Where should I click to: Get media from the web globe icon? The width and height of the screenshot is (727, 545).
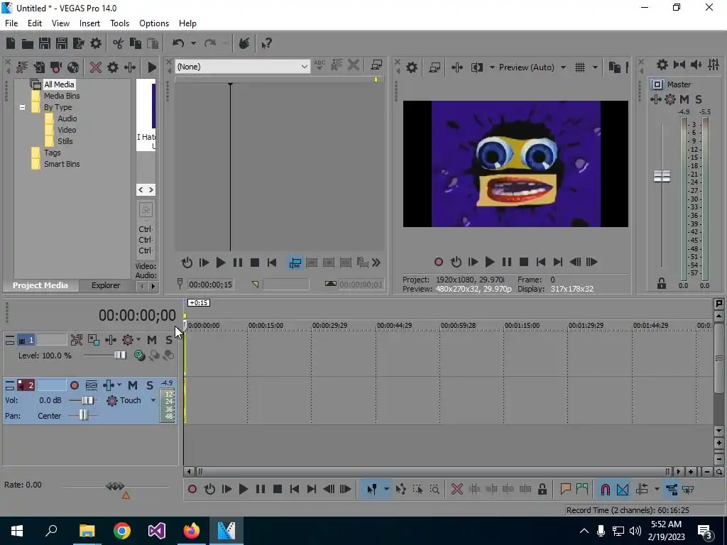73,67
